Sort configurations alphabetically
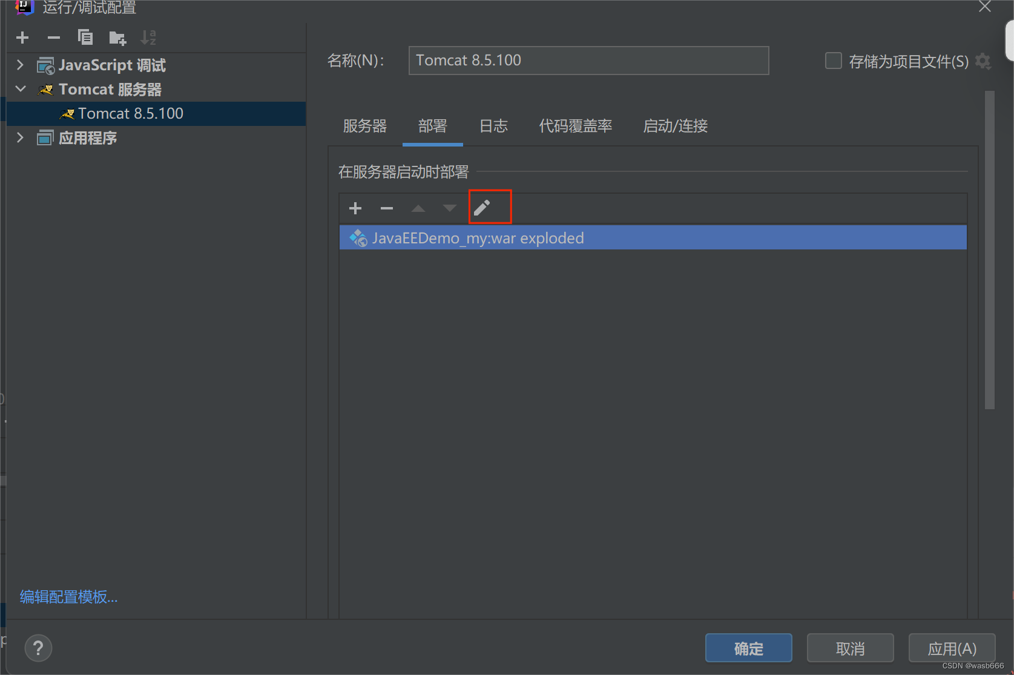1014x675 pixels. point(148,37)
